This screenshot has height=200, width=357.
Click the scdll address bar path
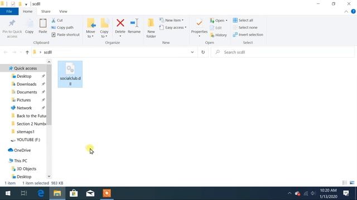click(x=48, y=52)
